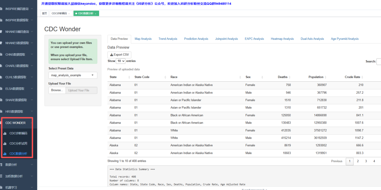Image resolution: width=381 pixels, height=190 pixels.
Task: Click the Export CSV button
Action: click(x=119, y=55)
